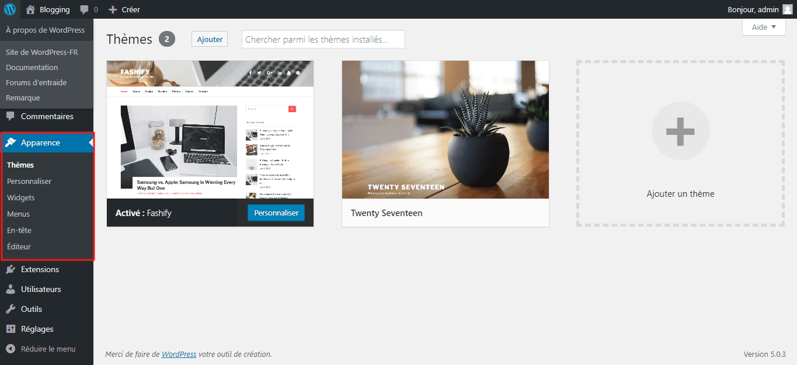Select Menus in Apparence submenu
797x365 pixels.
[x=18, y=214]
